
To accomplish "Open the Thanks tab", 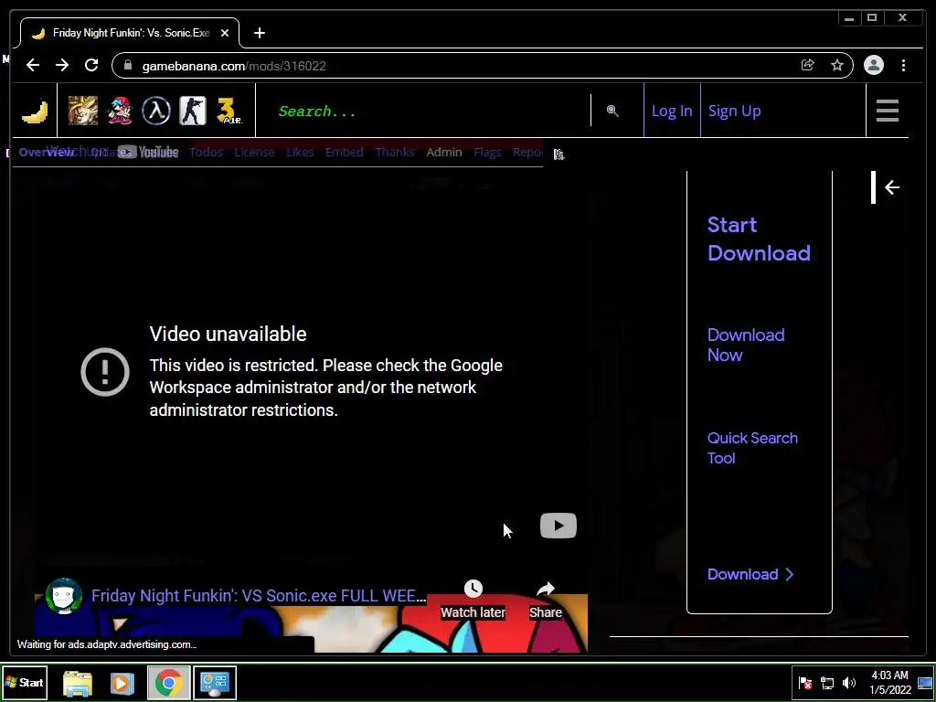I will pos(395,153).
